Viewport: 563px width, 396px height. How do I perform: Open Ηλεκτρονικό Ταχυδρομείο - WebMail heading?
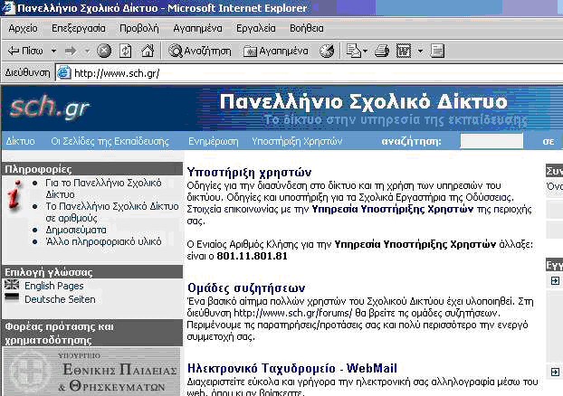[292, 368]
